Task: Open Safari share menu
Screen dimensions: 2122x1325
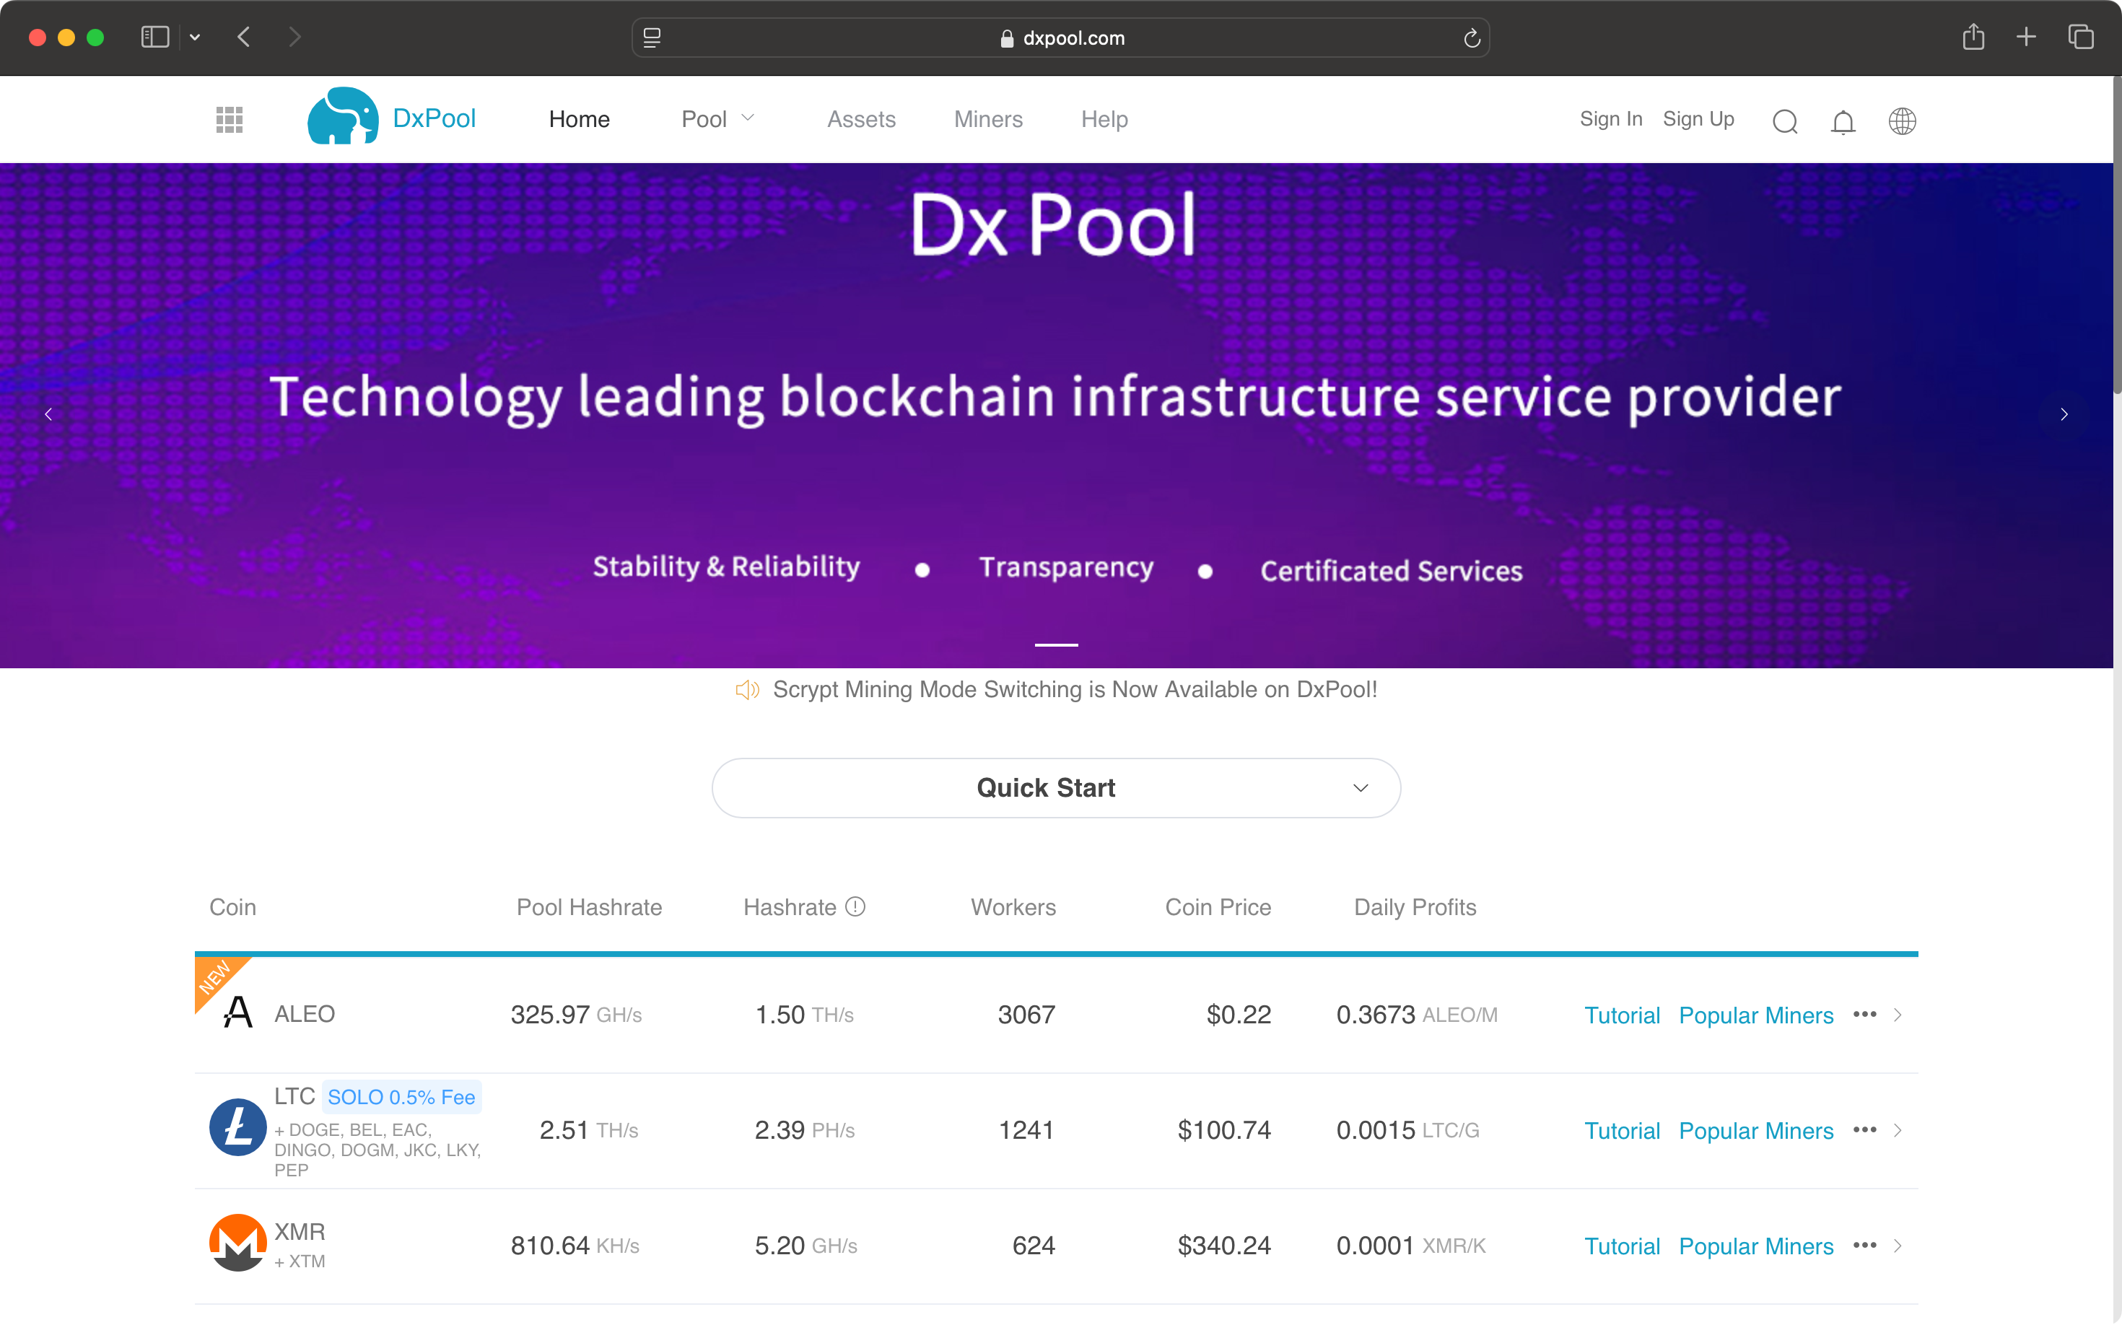Action: coord(1973,37)
